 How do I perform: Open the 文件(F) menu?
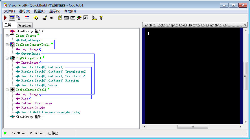click(x=9, y=11)
